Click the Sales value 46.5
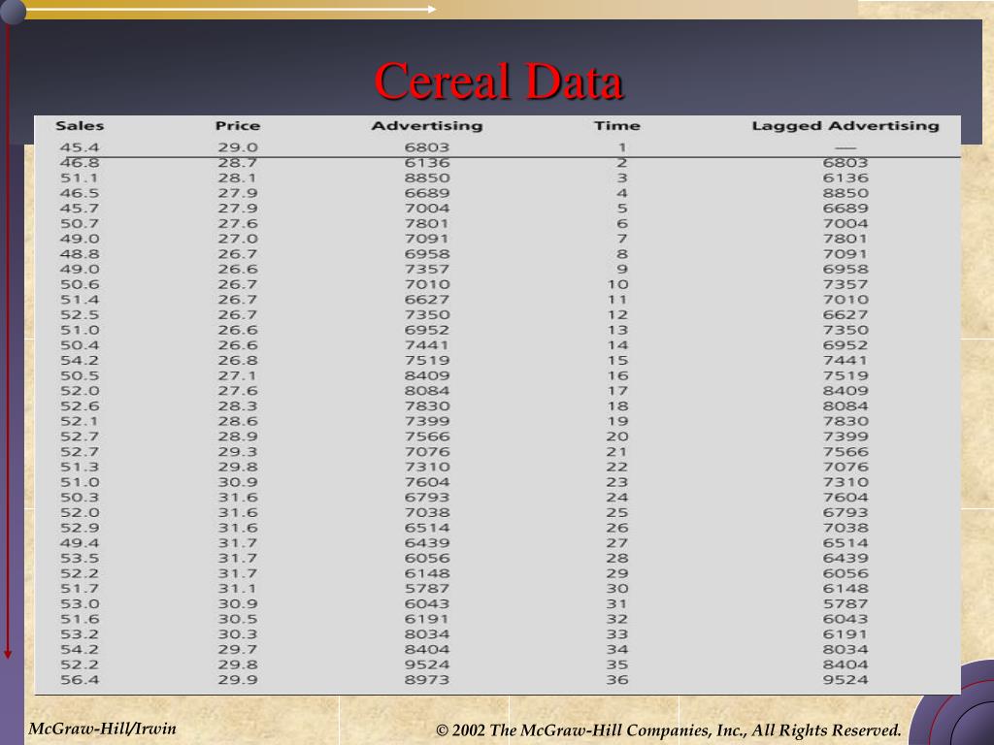This screenshot has width=994, height=745. tap(80, 193)
